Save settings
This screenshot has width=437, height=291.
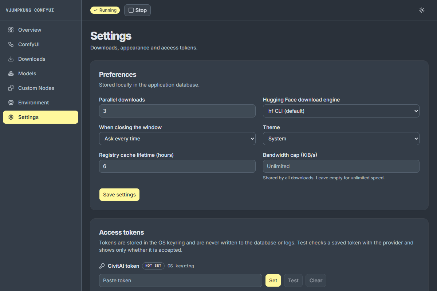pyautogui.click(x=119, y=195)
